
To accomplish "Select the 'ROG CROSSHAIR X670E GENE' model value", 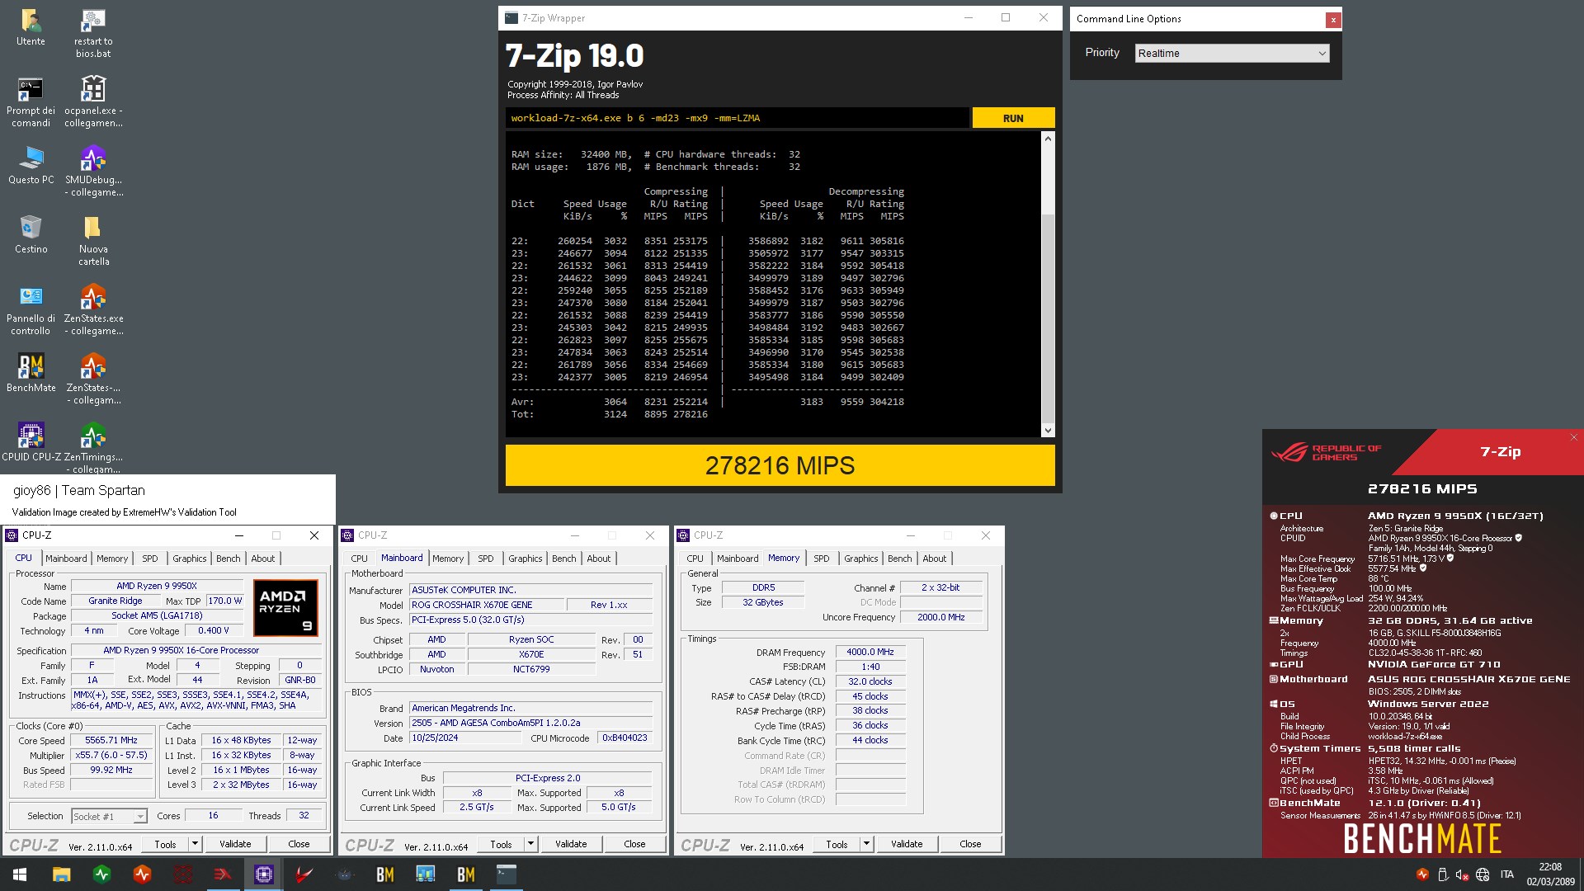I will 486,605.
